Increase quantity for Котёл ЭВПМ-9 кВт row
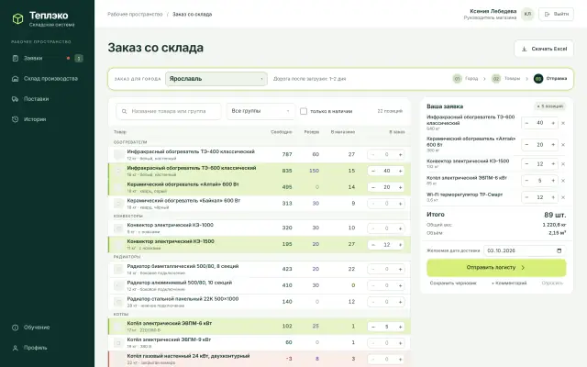Image resolution: width=587 pixels, height=367 pixels. click(x=400, y=342)
